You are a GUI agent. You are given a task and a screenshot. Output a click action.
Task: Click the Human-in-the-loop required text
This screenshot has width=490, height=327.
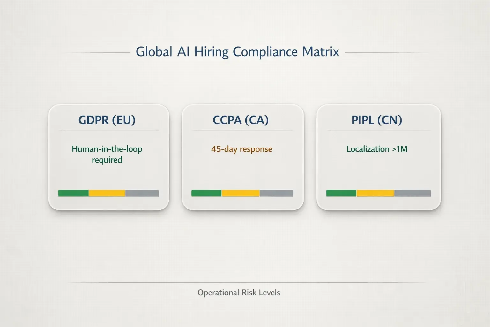107,154
